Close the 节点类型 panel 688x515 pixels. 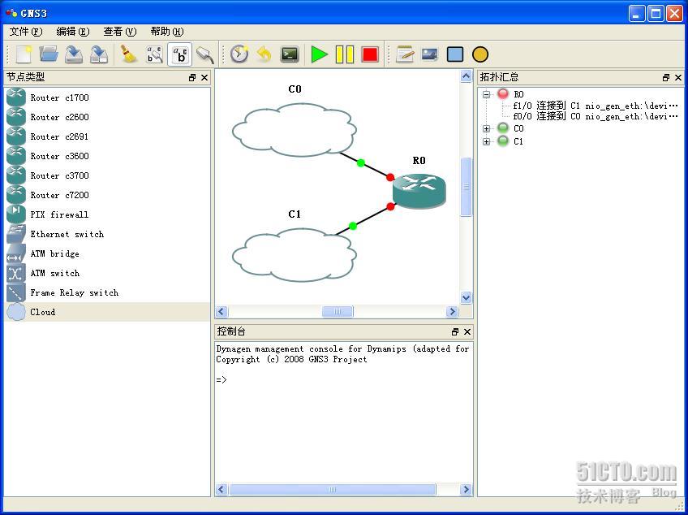click(x=204, y=78)
